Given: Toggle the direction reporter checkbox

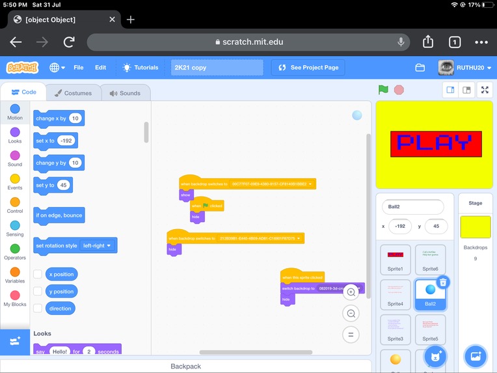Looking at the screenshot, I should click(x=38, y=308).
